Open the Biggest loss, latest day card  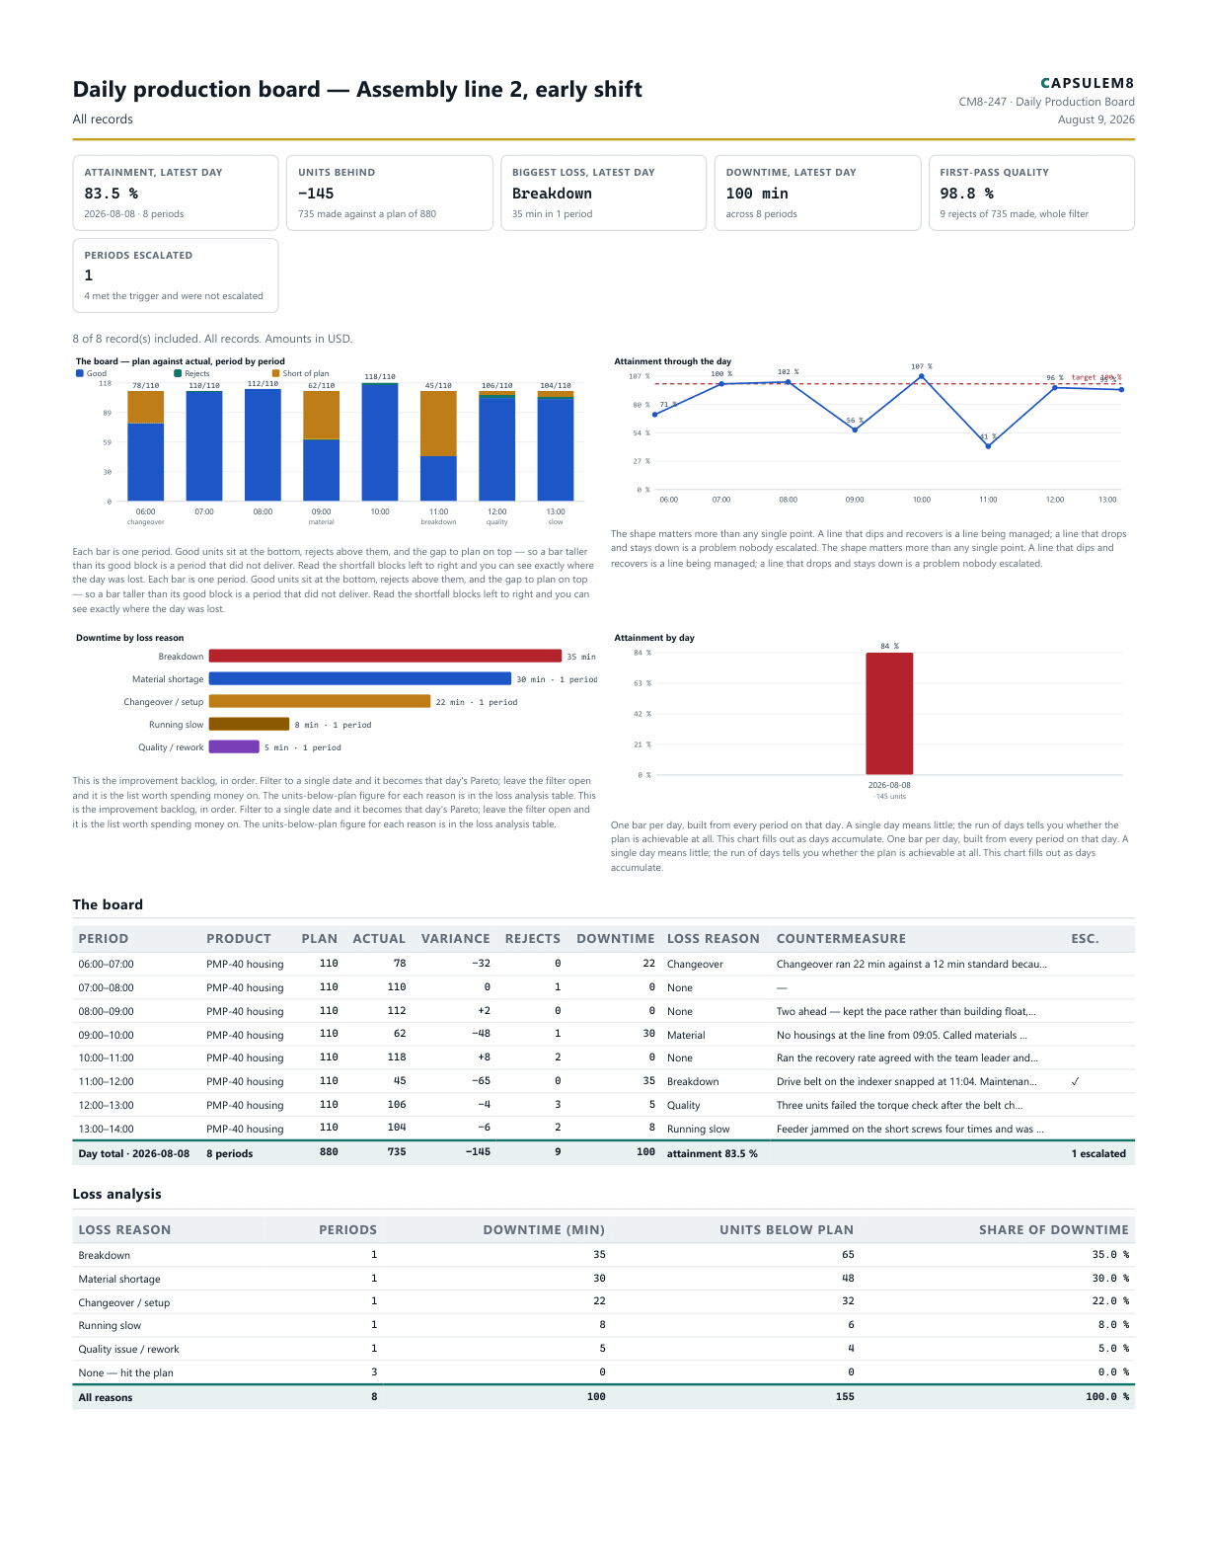[x=604, y=193]
